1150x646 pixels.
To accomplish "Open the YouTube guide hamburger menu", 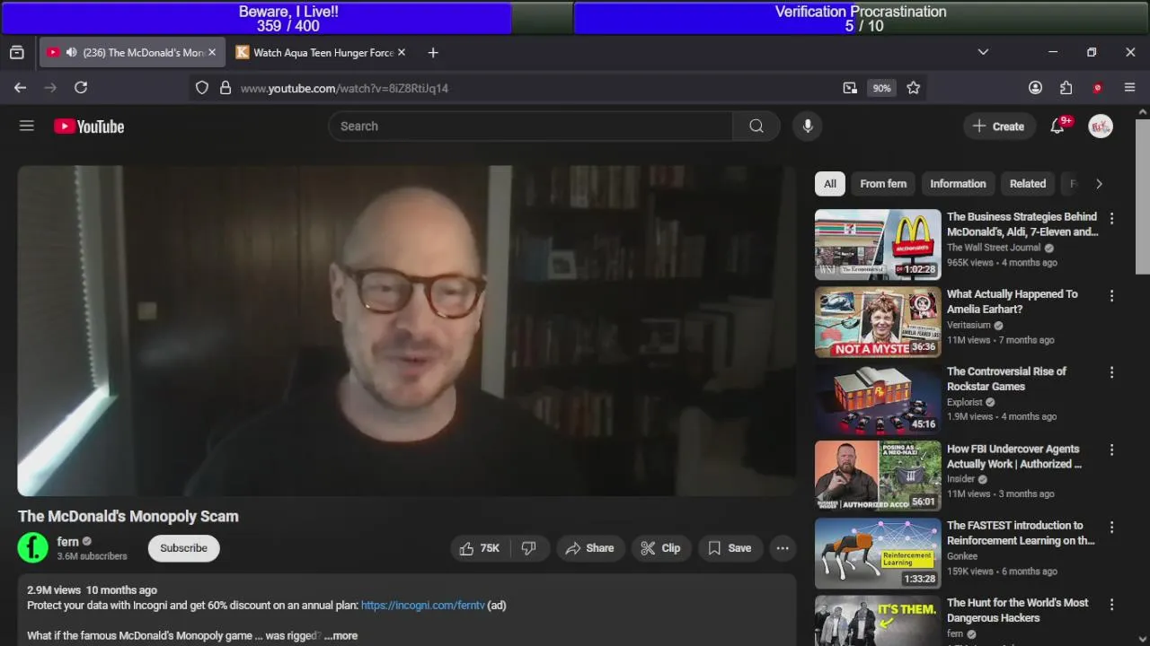I will (x=27, y=127).
